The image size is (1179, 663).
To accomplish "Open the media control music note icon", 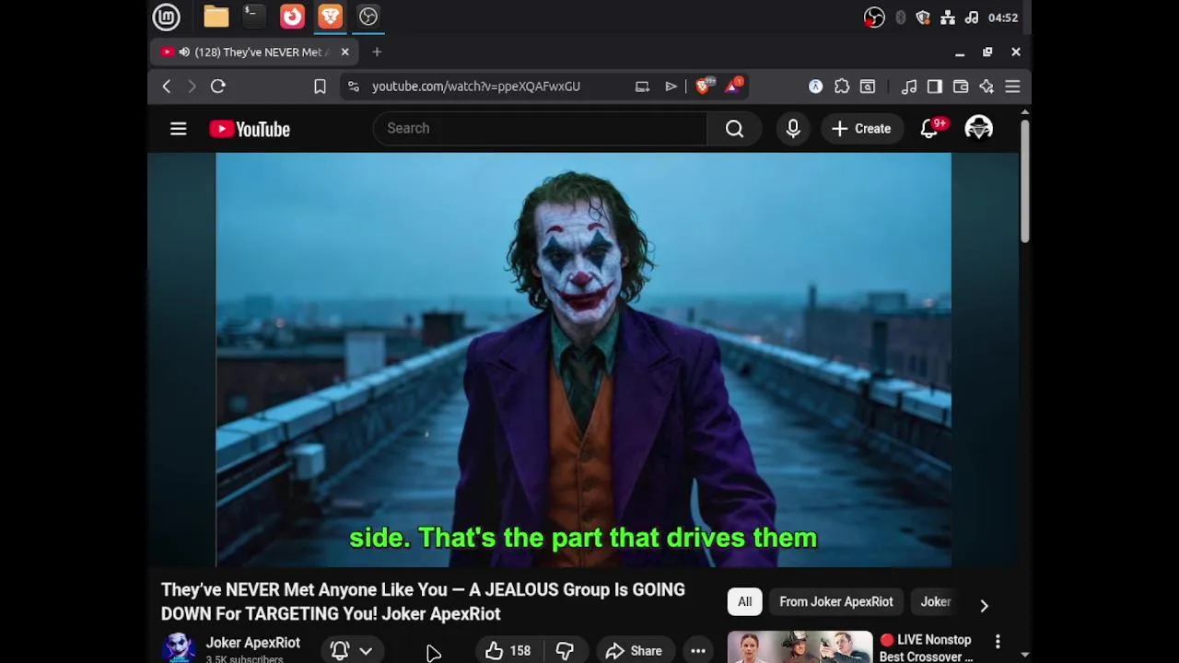I will [909, 87].
